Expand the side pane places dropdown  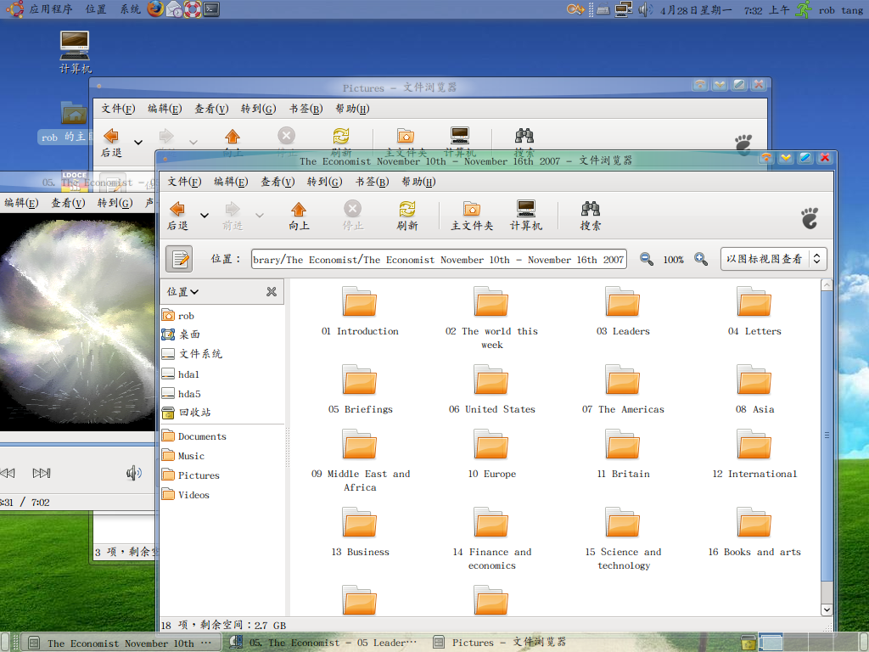[183, 292]
